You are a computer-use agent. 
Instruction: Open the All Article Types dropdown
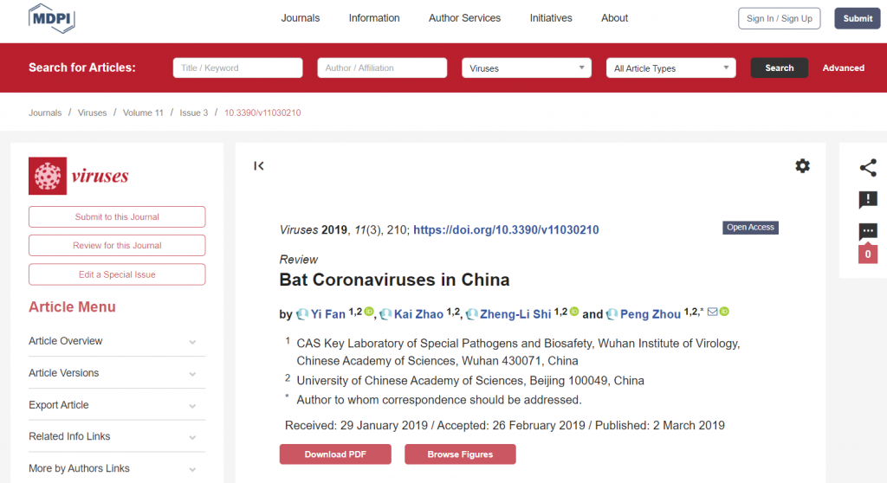(x=670, y=68)
